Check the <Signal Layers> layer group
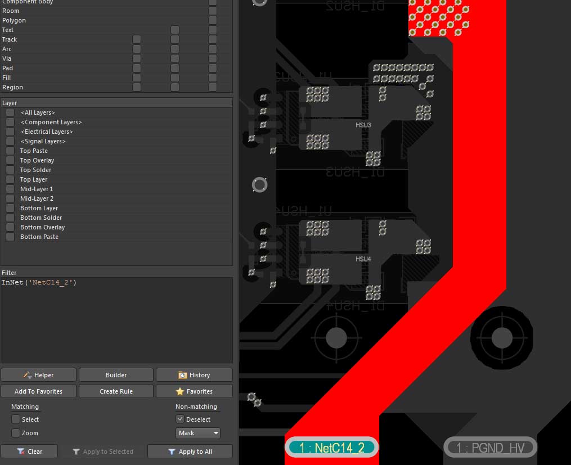This screenshot has width=571, height=465. (10, 141)
